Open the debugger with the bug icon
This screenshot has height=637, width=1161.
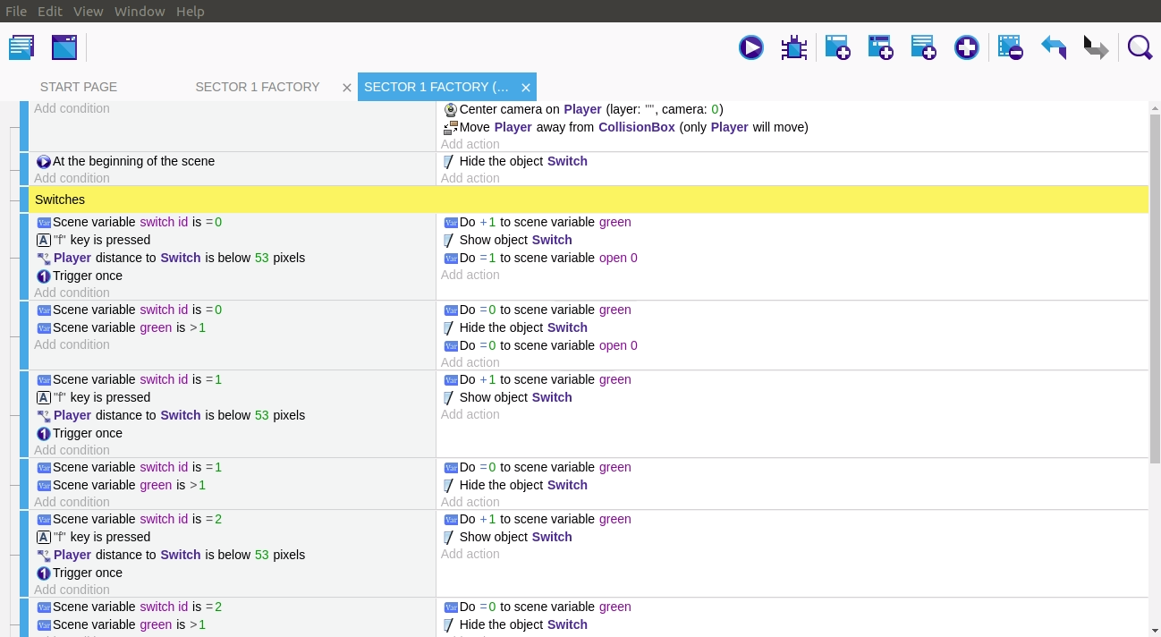[793, 47]
